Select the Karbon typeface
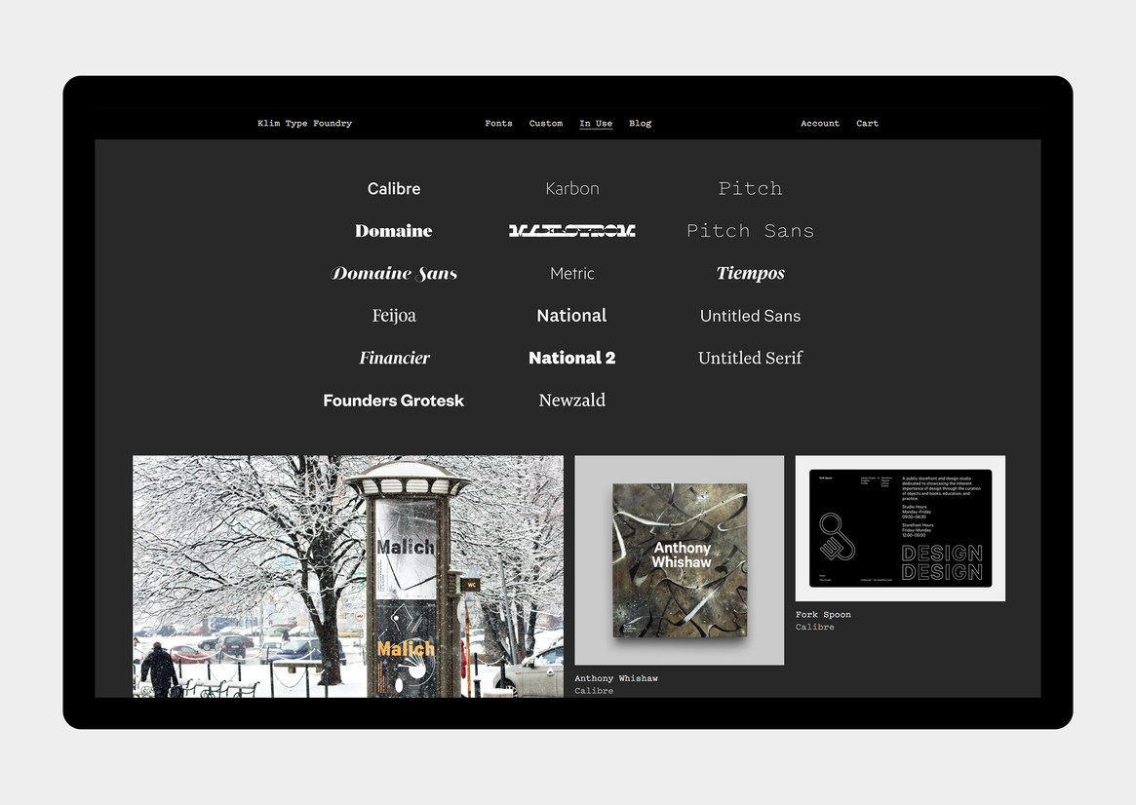Viewport: 1136px width, 805px height. [572, 188]
